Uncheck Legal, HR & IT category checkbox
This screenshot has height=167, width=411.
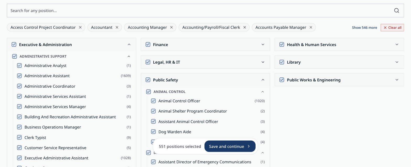pos(148,62)
